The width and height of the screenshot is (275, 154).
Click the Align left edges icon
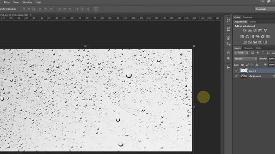pyautogui.click(x=40, y=9)
